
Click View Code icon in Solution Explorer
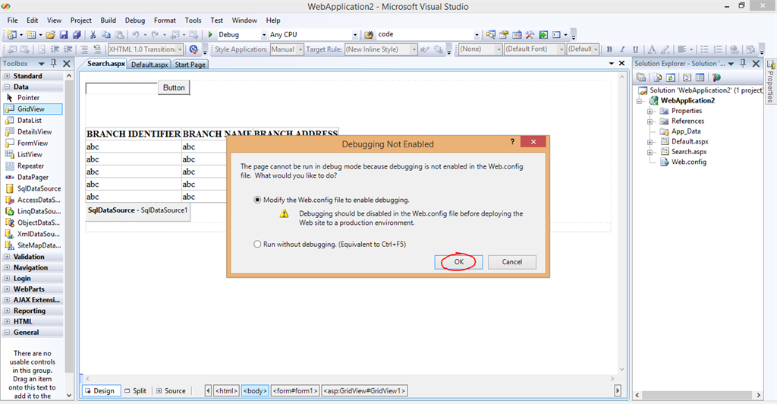point(687,77)
